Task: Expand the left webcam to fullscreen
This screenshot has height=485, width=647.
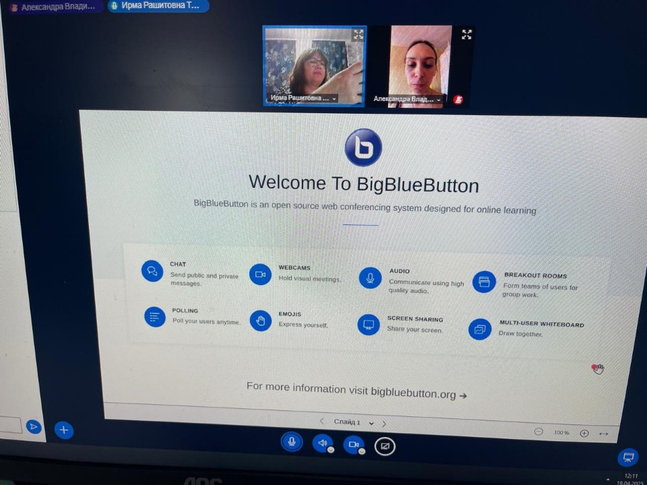Action: pyautogui.click(x=358, y=34)
